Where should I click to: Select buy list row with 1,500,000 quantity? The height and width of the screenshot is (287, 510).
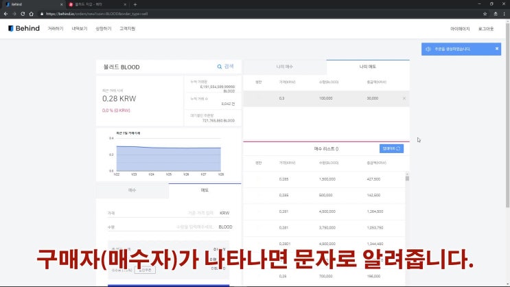(x=324, y=179)
